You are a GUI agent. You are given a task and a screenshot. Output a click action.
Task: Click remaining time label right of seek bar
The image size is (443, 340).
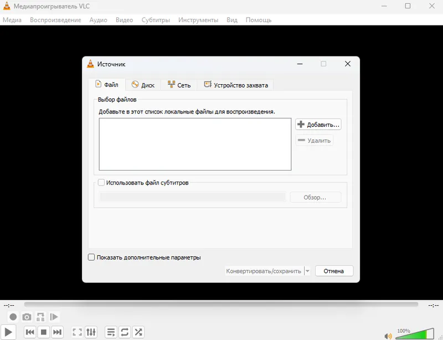434,305
